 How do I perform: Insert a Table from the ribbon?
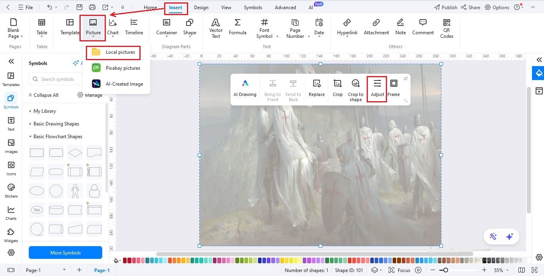(42, 28)
